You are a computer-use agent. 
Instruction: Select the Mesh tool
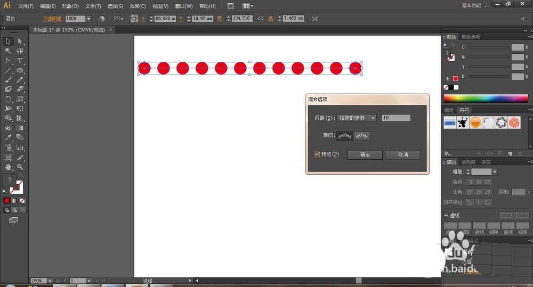point(8,128)
